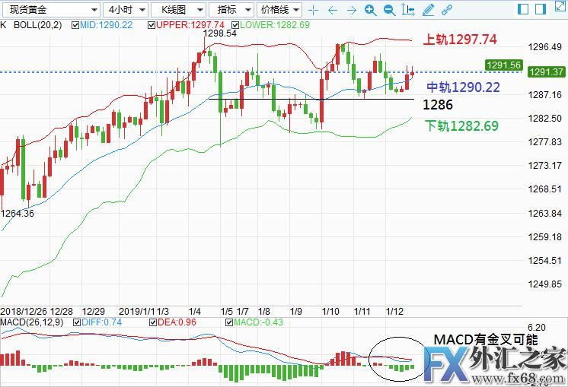Disable the MACD DIFF line checkbox
Image resolution: width=568 pixels, height=387 pixels.
[76, 323]
